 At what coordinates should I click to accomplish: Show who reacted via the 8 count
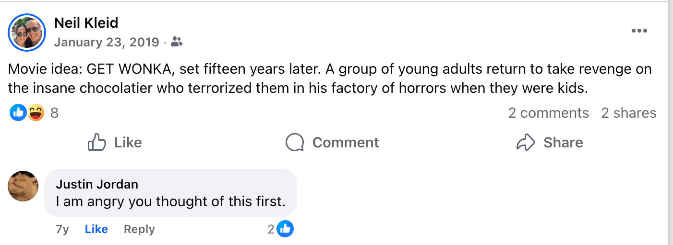pos(54,113)
